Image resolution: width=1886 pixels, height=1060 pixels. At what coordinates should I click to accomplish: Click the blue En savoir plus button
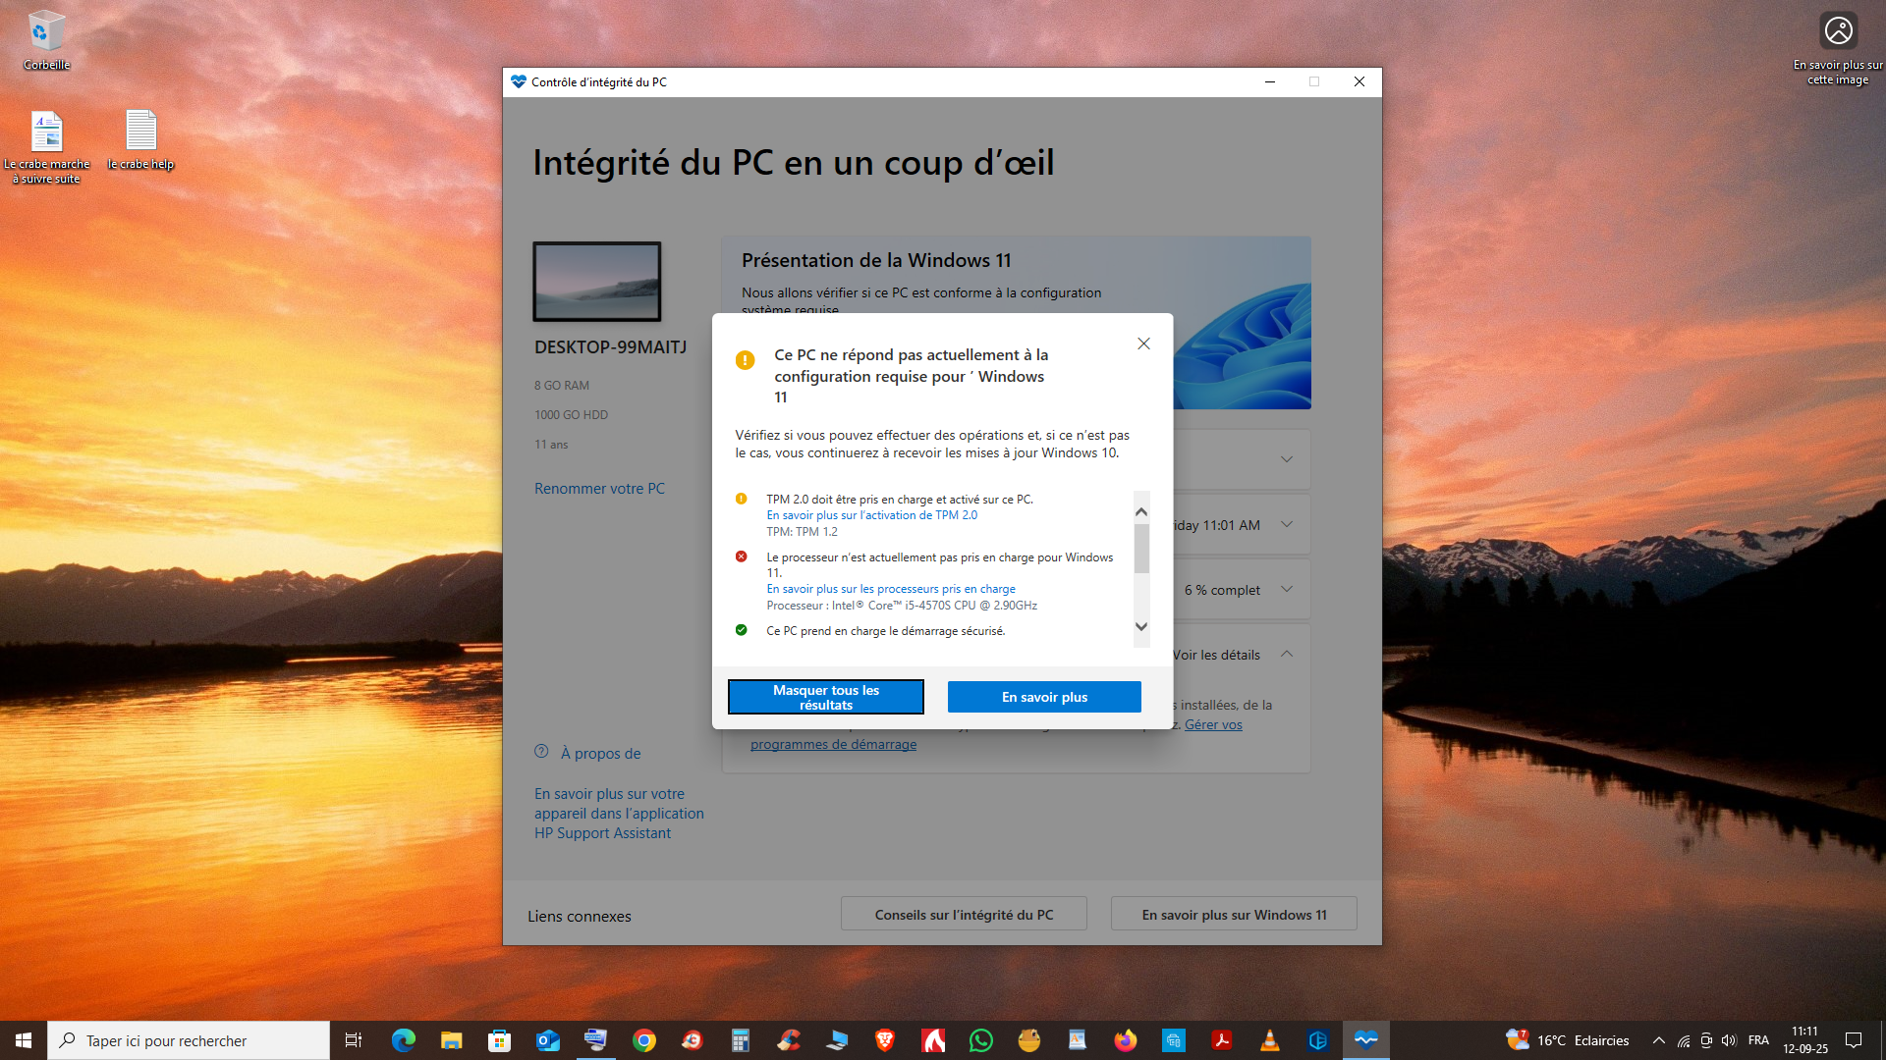(1044, 697)
